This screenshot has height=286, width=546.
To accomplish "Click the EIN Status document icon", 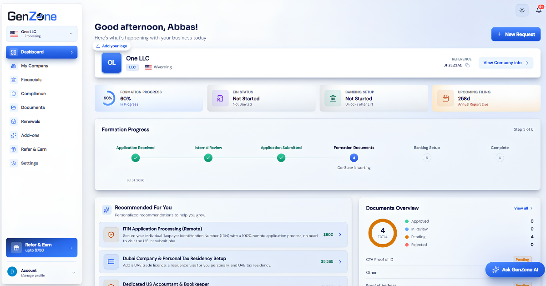I will click(x=220, y=98).
